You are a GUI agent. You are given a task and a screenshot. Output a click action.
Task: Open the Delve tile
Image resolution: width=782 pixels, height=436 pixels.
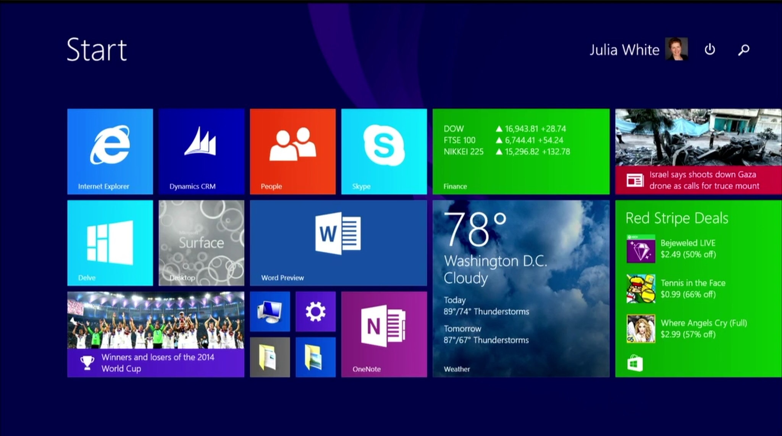(110, 243)
